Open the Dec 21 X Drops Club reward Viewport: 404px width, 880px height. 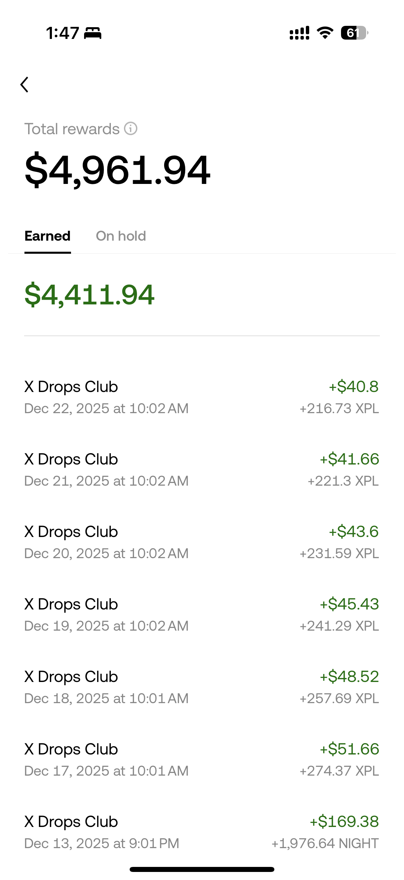pos(201,470)
